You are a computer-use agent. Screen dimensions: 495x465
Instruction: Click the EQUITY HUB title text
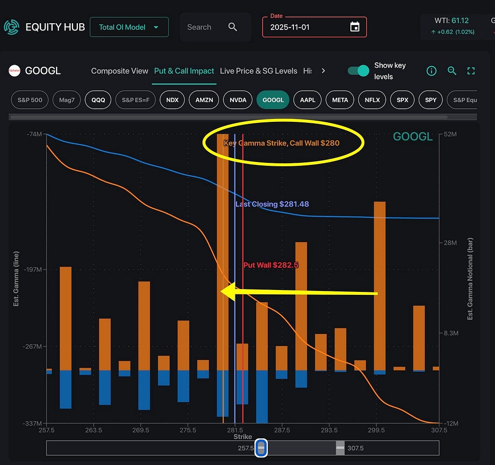pos(55,27)
